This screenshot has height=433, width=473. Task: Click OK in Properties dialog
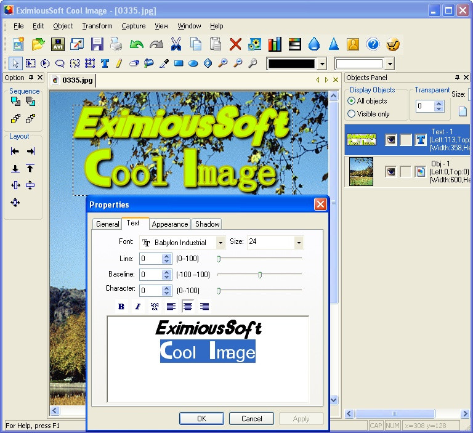click(x=201, y=418)
